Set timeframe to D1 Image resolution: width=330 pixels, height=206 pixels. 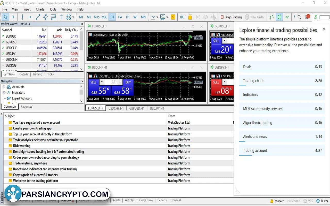point(128,17)
